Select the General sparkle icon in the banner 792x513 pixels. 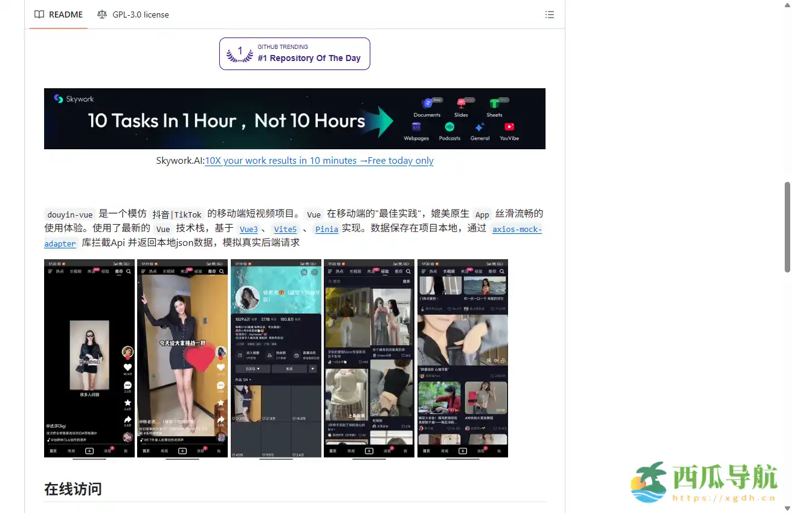click(x=480, y=126)
